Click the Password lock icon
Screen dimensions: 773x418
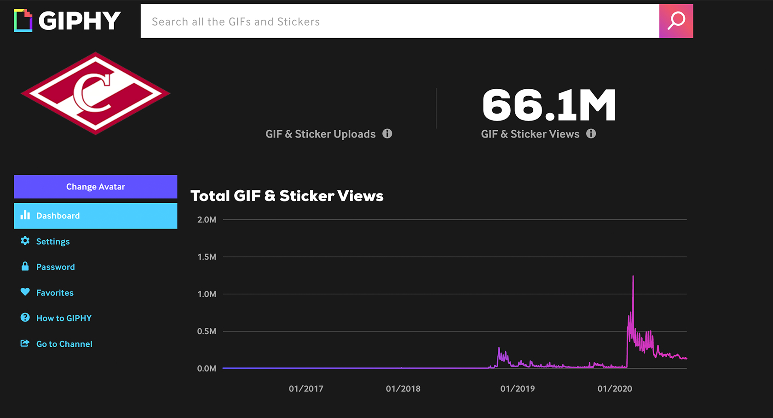coord(25,266)
